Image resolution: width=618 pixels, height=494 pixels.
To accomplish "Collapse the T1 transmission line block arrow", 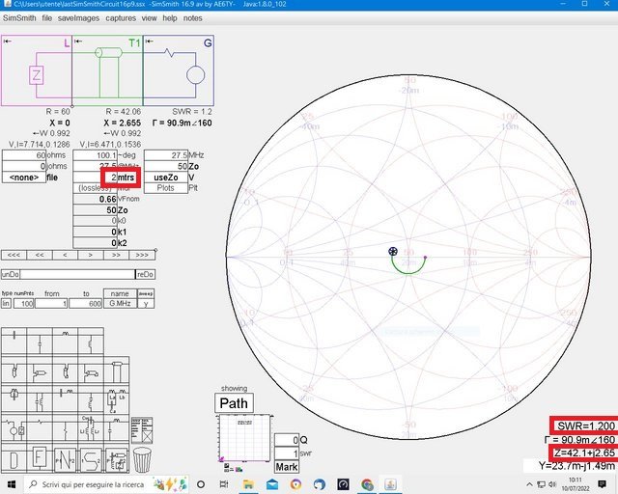I will coord(78,41).
